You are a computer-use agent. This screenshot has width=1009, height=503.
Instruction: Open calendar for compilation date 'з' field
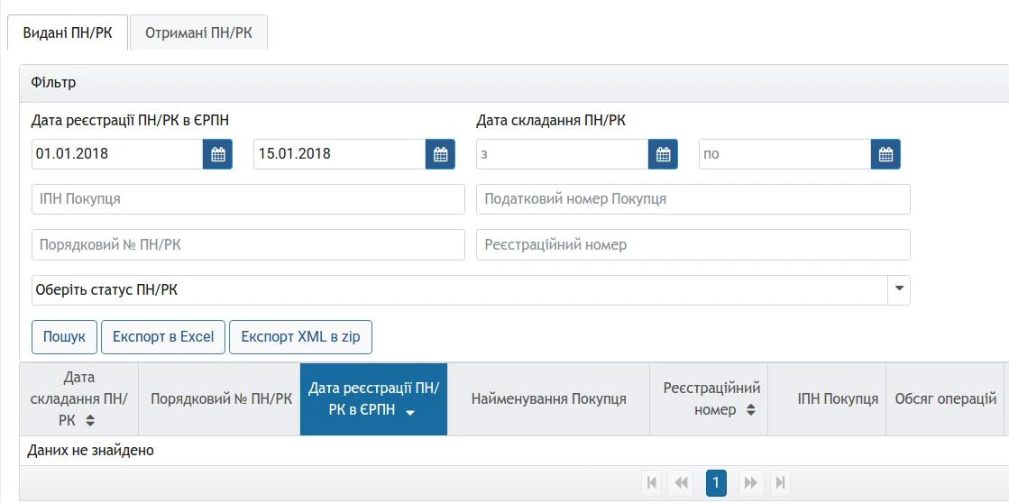point(663,154)
